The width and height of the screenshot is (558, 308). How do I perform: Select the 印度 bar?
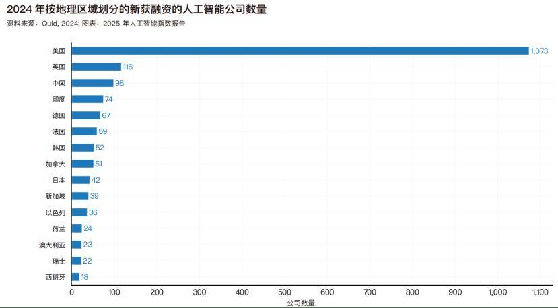88,99
